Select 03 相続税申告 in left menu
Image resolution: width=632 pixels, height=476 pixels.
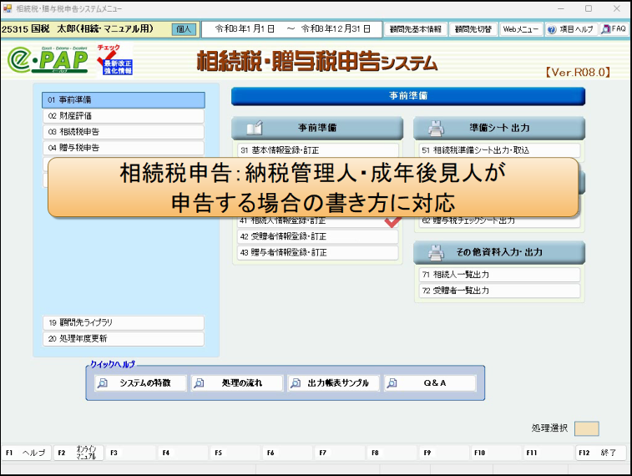(124, 132)
